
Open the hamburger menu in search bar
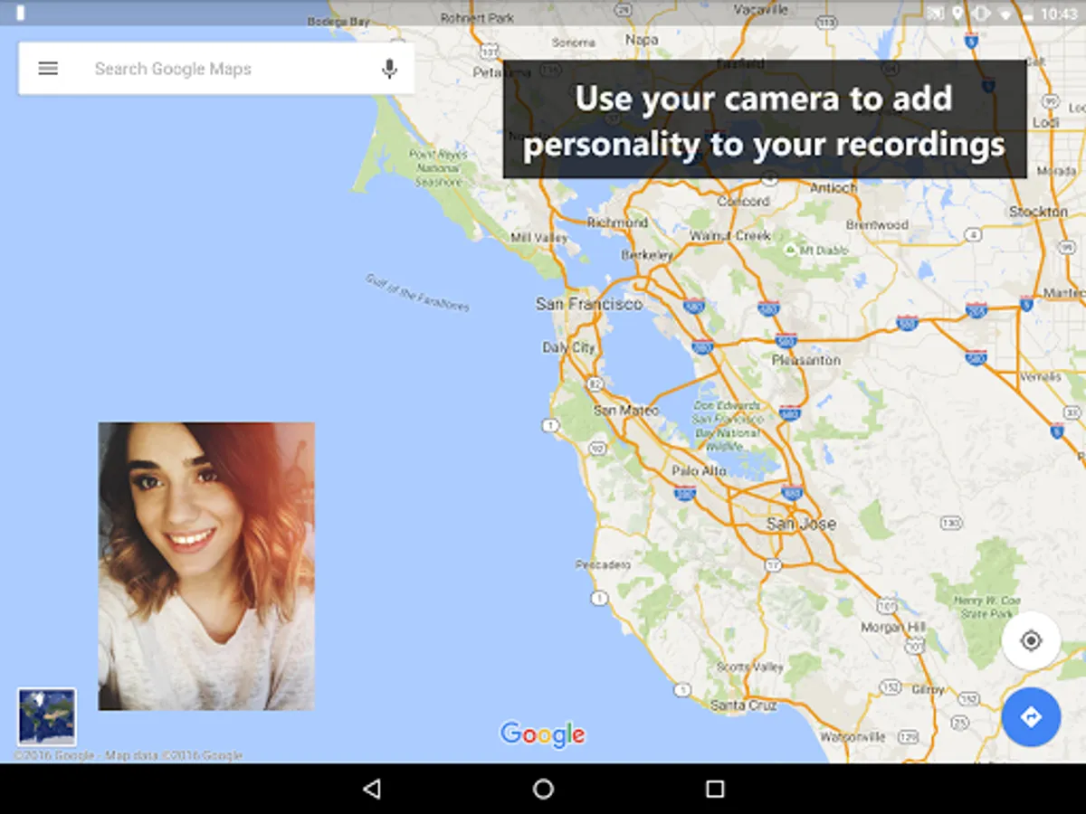point(48,69)
